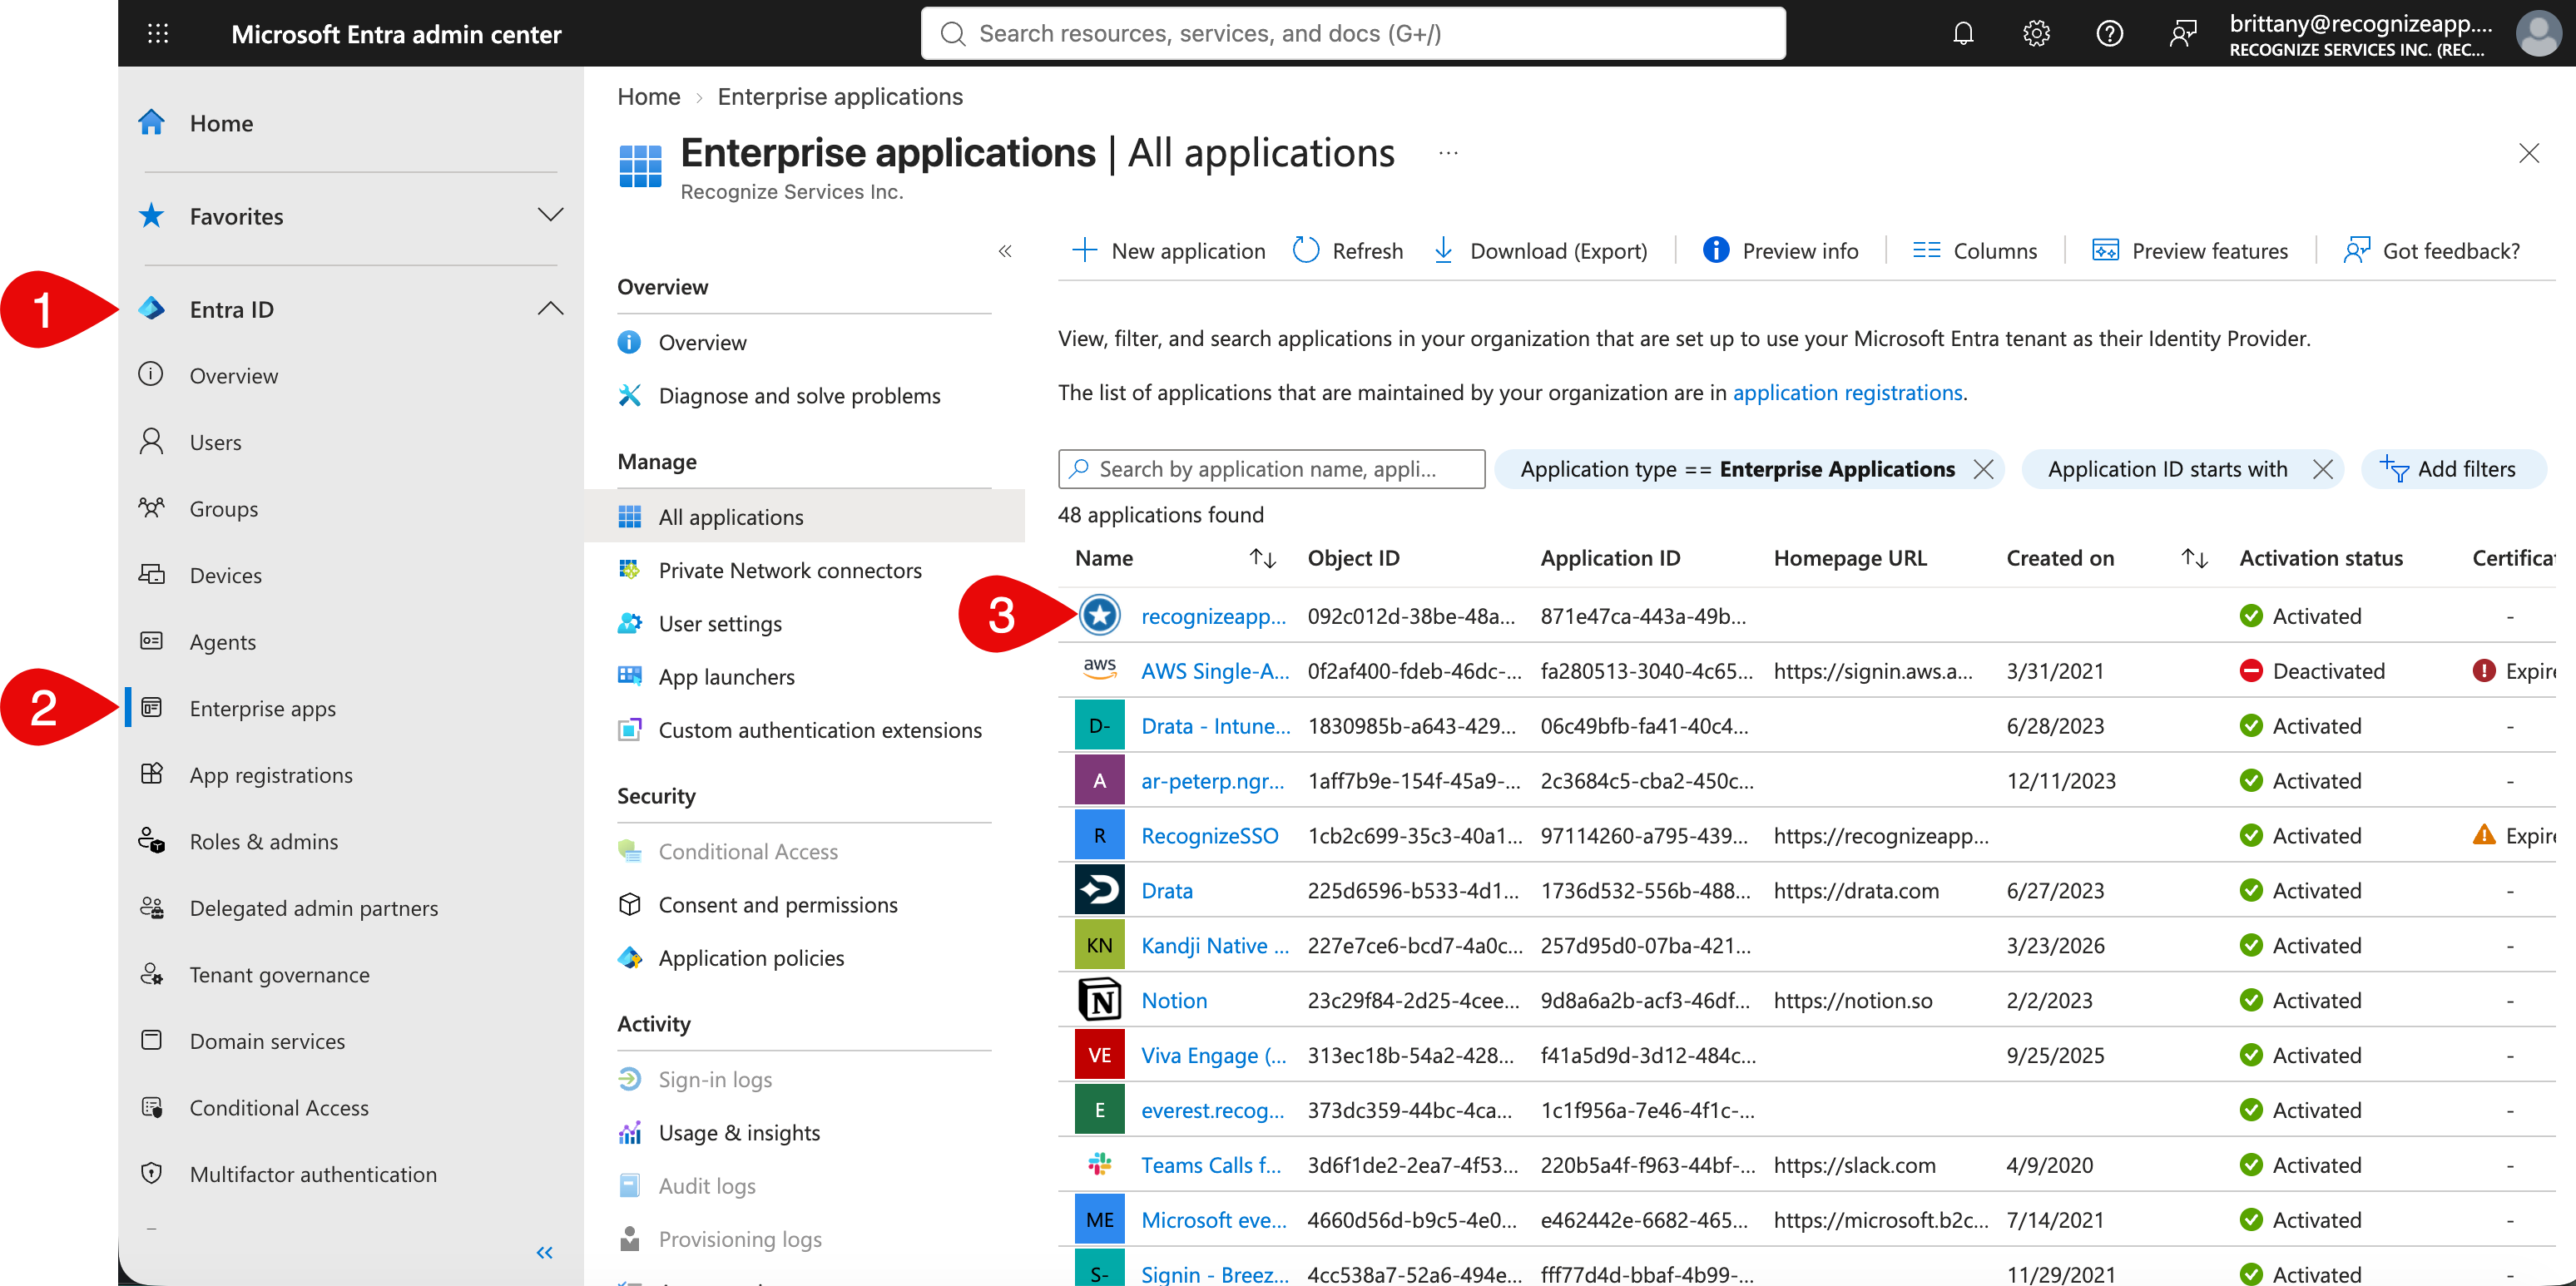
Task: Collapse the left sidebar
Action: (544, 1252)
